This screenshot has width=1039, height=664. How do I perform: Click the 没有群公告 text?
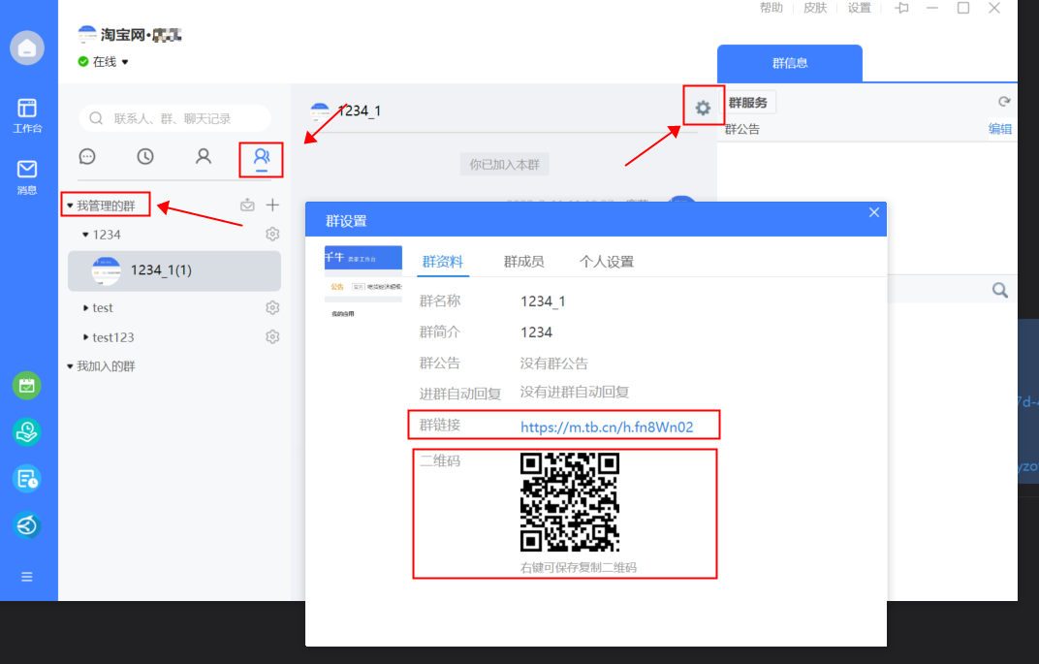(x=554, y=364)
